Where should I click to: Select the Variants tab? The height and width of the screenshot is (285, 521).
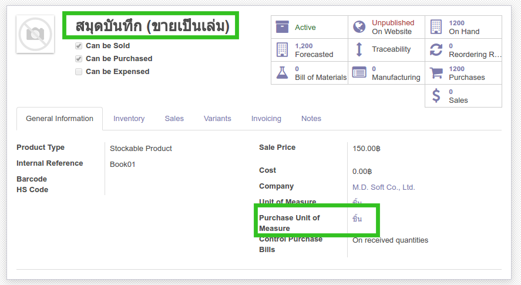217,119
